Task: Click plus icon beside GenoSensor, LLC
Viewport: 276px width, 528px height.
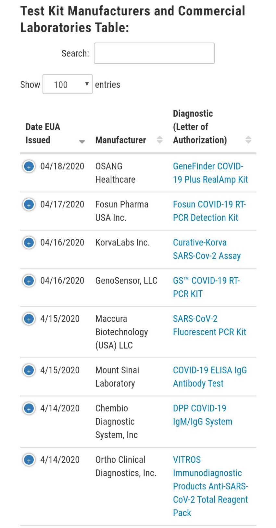Action: [x=29, y=281]
